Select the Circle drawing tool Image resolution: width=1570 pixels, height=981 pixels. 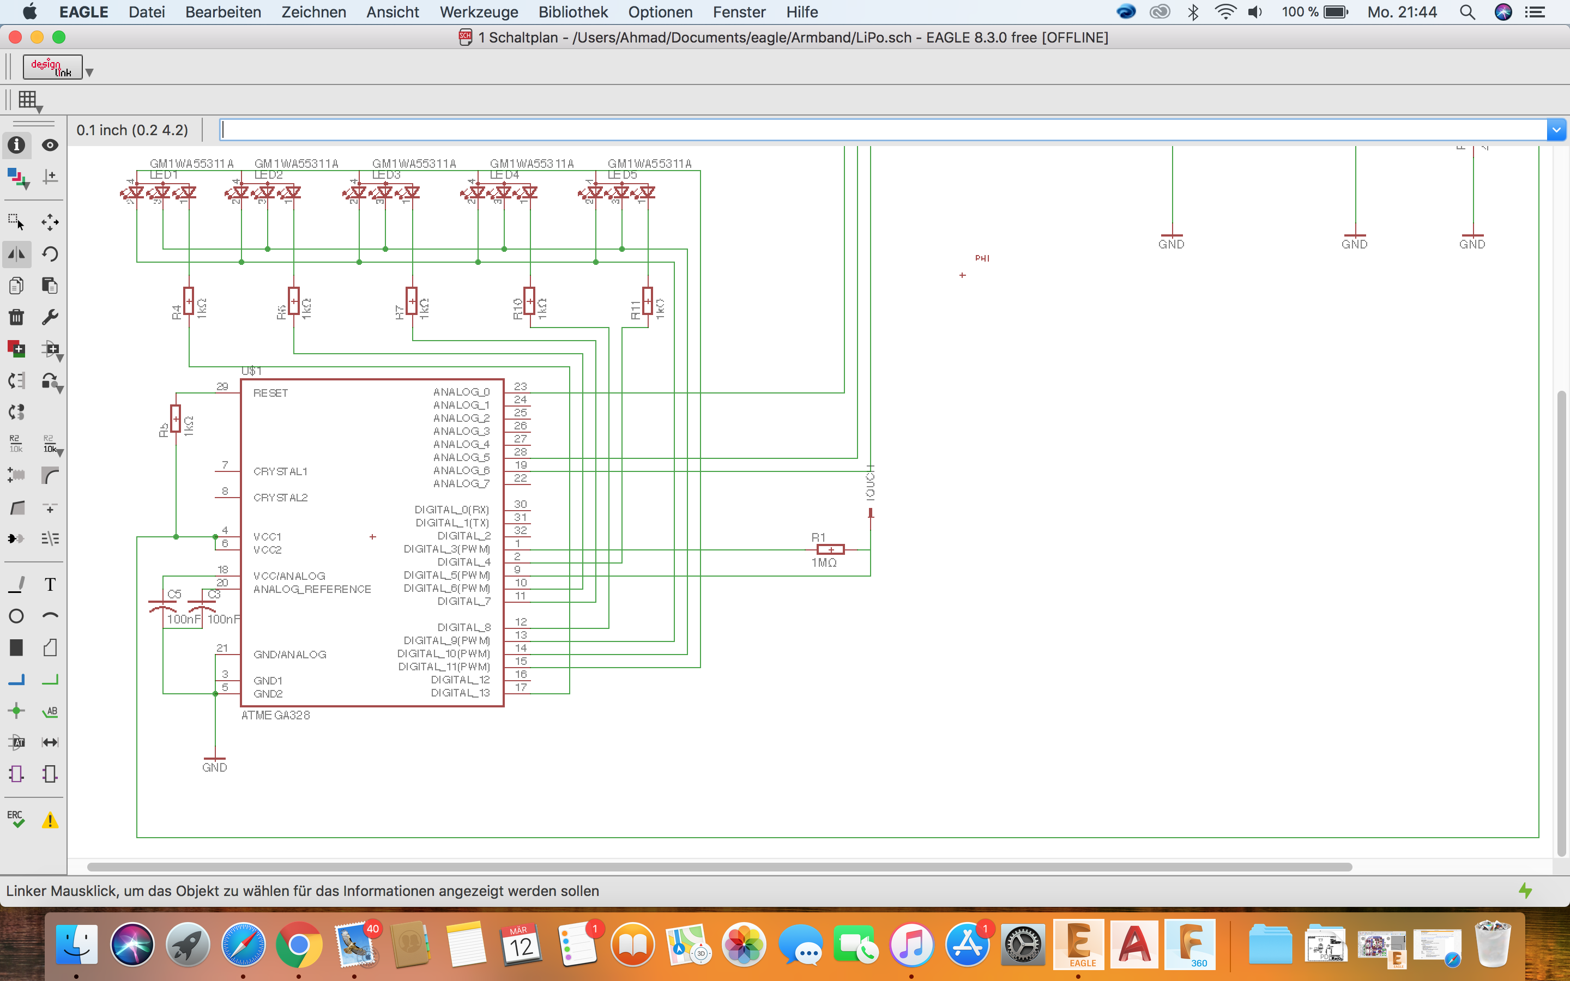point(16,616)
